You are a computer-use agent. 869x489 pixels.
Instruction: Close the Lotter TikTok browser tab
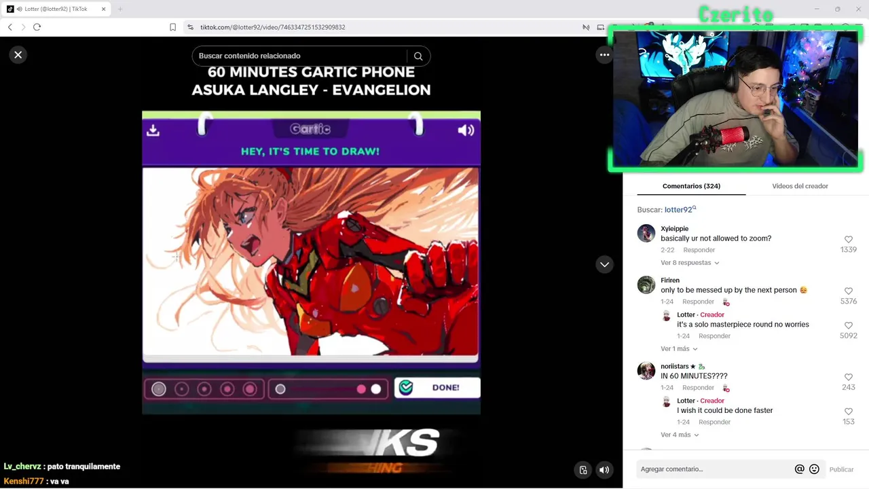click(x=103, y=9)
